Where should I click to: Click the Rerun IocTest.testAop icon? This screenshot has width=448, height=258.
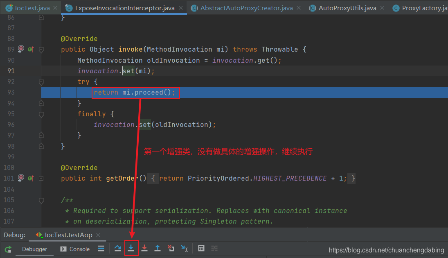point(8,249)
